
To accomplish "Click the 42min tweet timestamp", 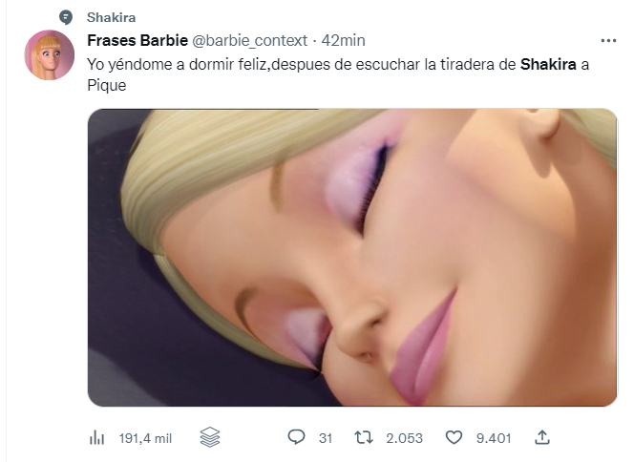I will click(344, 40).
